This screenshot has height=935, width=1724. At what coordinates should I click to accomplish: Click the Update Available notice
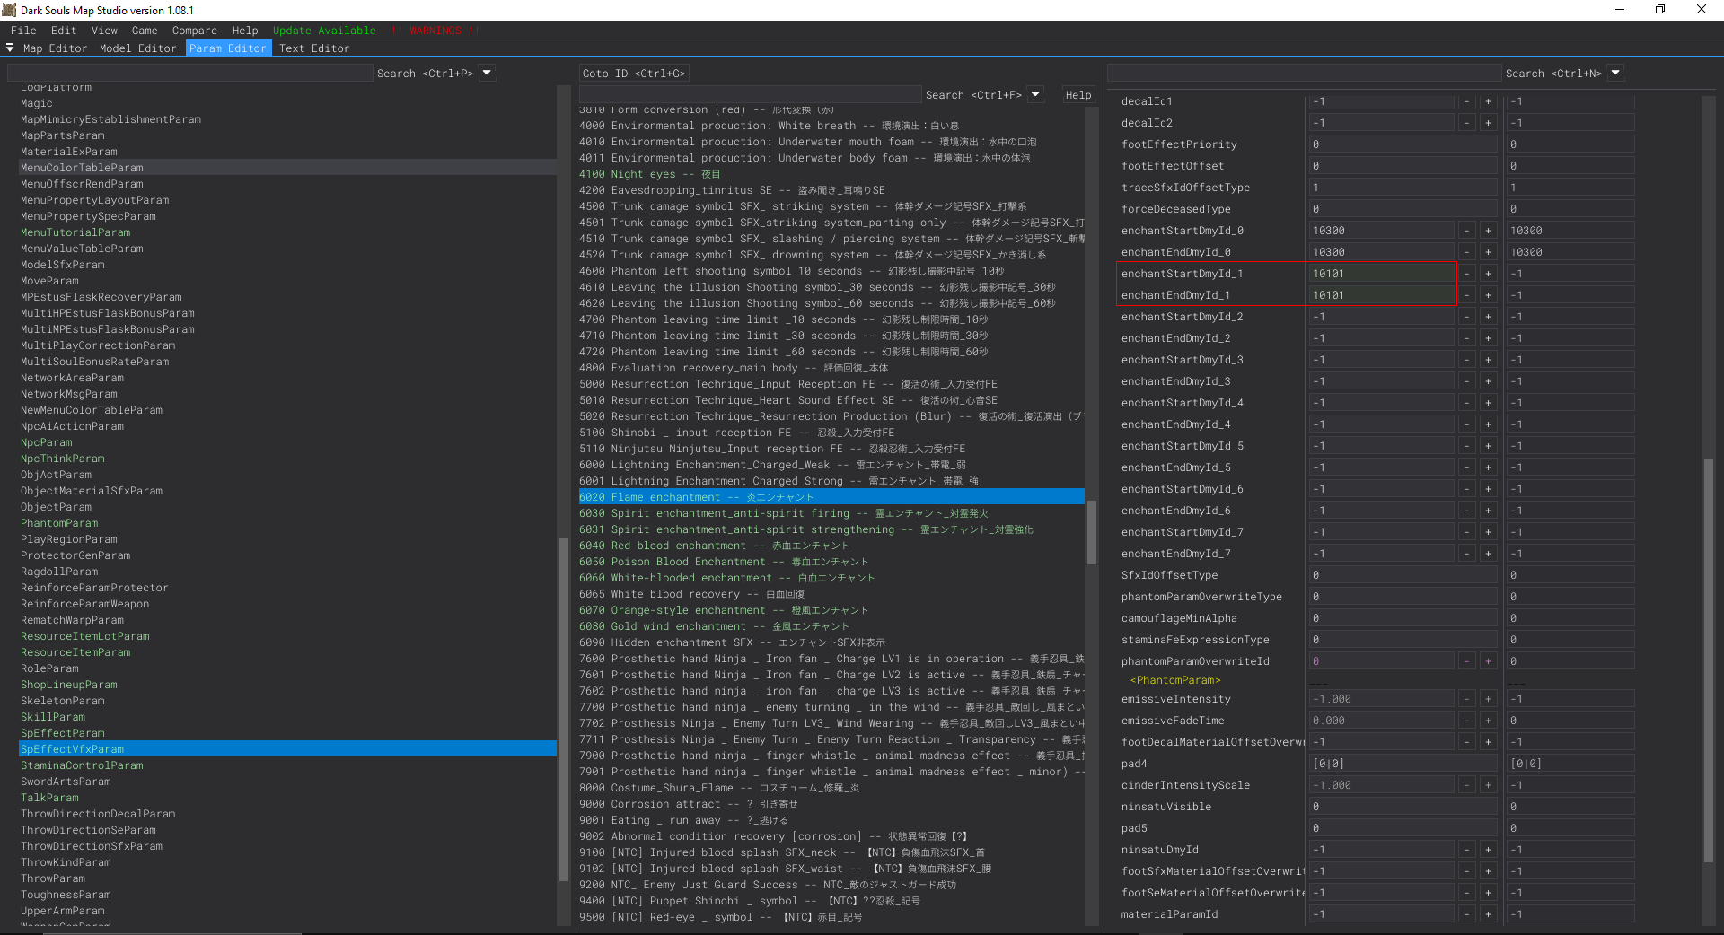tap(324, 31)
